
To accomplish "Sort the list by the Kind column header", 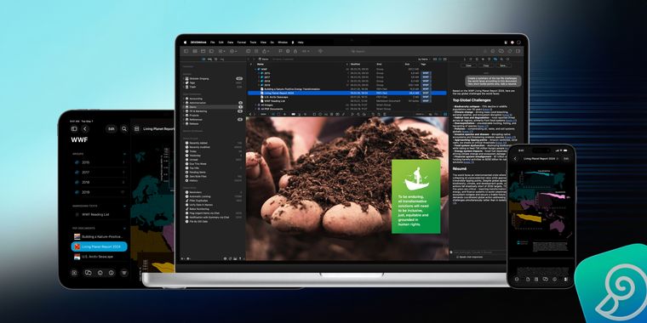I will [379, 65].
